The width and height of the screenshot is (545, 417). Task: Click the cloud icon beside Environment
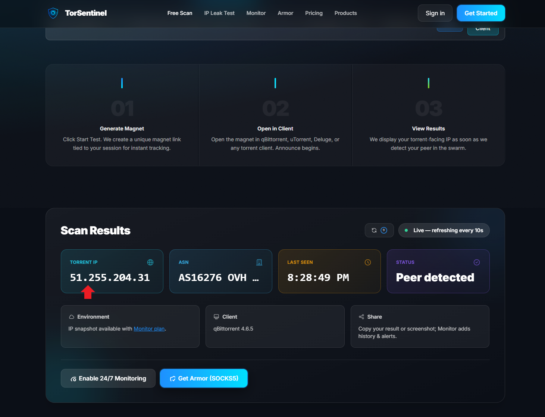[x=71, y=316]
